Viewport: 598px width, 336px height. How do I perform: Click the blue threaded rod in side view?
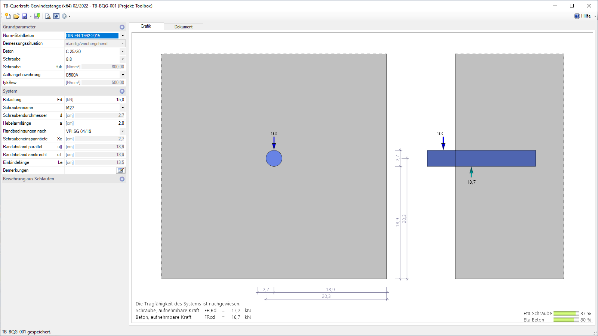pyautogui.click(x=481, y=158)
